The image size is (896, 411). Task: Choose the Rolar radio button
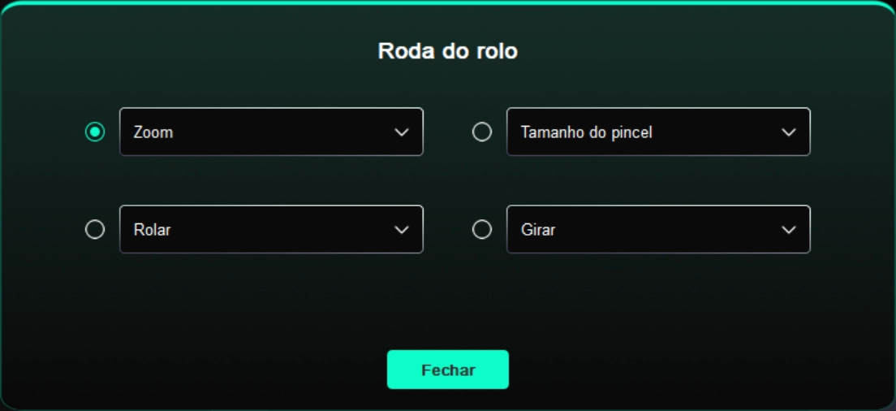(x=95, y=230)
